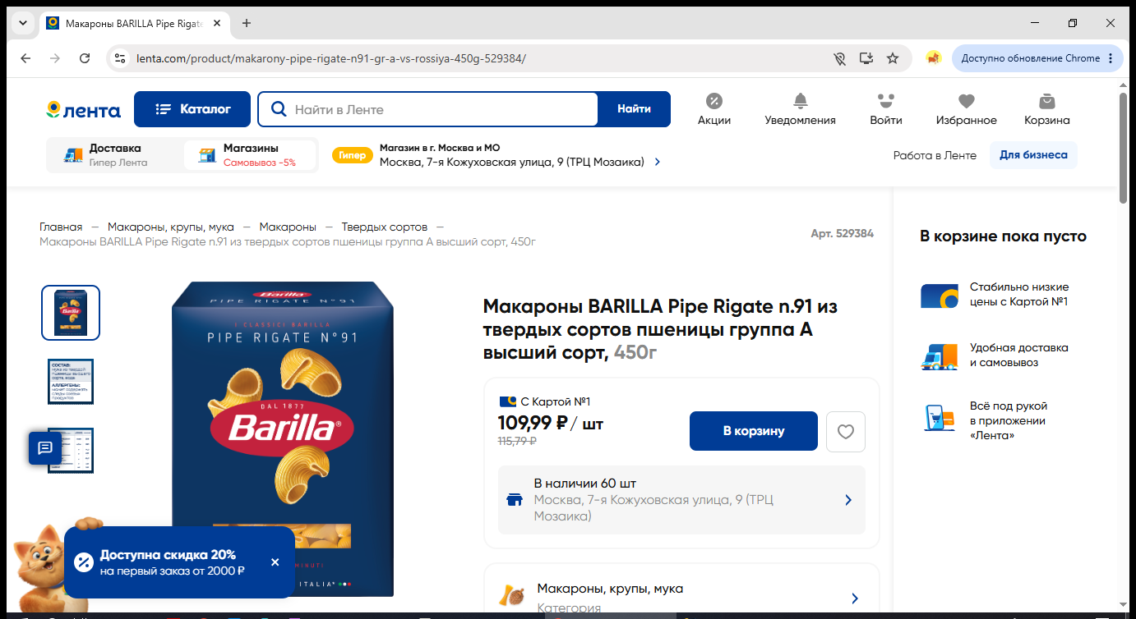1136x619 pixels.
Task: Expand the В наличии 60 шт availability row
Action: pyautogui.click(x=681, y=500)
